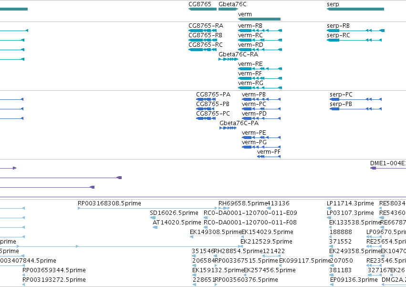406x287 pixels.
Task: Click the RP003560376.5prime label
Action: click(x=246, y=280)
